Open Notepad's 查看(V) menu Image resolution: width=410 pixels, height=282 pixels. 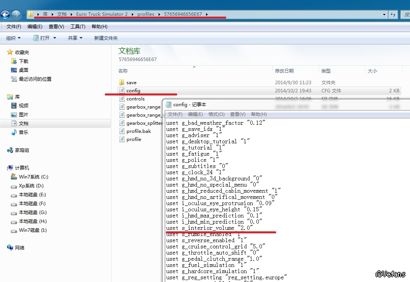[238, 114]
